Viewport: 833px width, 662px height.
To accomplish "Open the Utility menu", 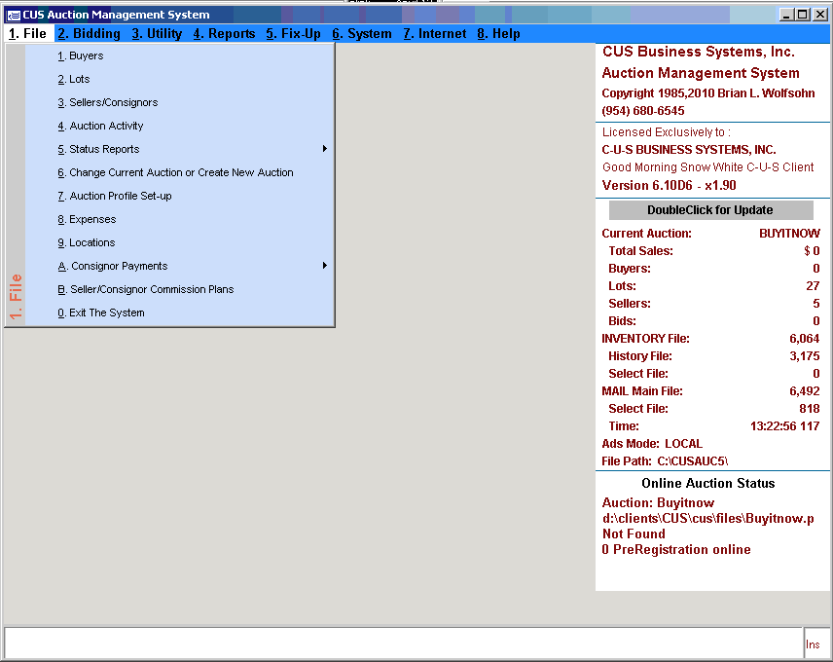I will [x=157, y=34].
